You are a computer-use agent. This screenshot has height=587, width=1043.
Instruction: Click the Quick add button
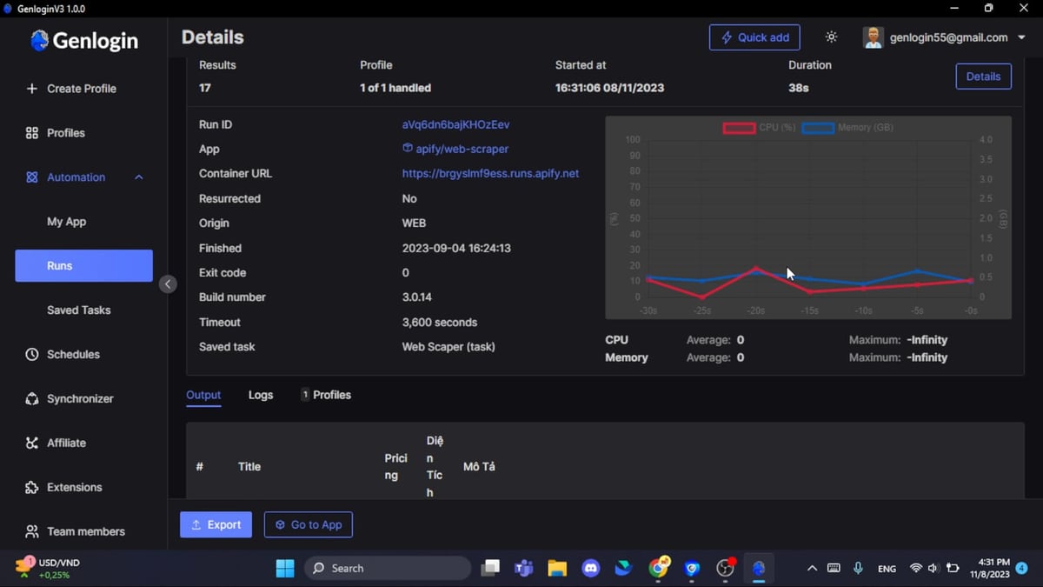point(754,37)
